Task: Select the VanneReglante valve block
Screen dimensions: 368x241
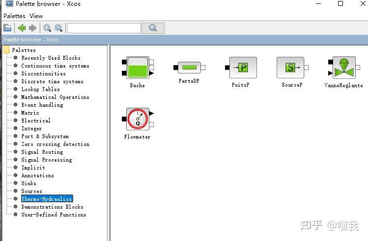Action: click(x=344, y=68)
